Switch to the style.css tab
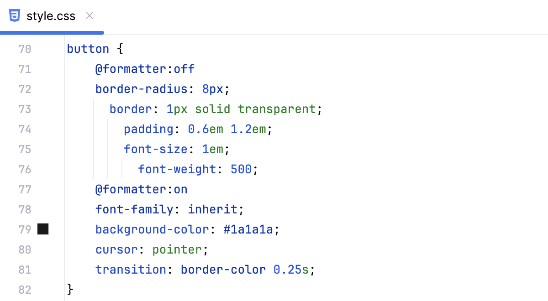The height and width of the screenshot is (301, 548). 51,16
